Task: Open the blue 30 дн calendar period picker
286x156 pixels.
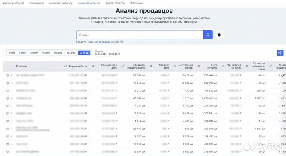Action: tap(84, 53)
